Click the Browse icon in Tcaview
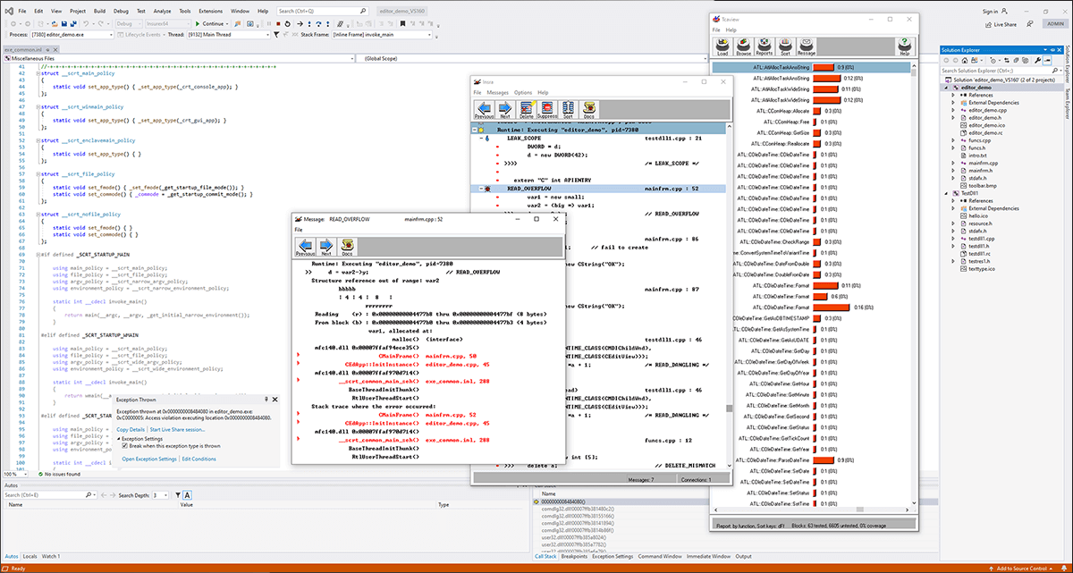Viewport: 1073px width, 573px height. coord(743,46)
